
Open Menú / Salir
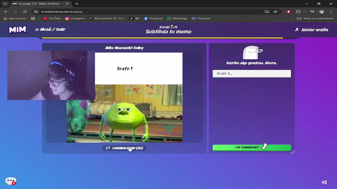pos(50,29)
